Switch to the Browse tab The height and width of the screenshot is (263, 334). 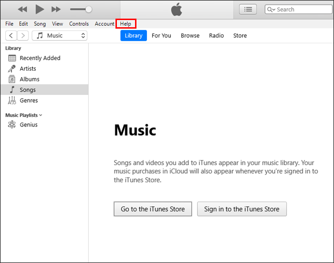pyautogui.click(x=190, y=36)
